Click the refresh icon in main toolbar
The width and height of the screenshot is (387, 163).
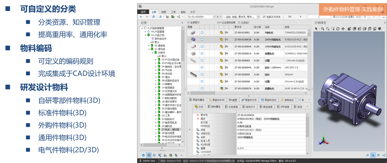[x=160, y=17]
